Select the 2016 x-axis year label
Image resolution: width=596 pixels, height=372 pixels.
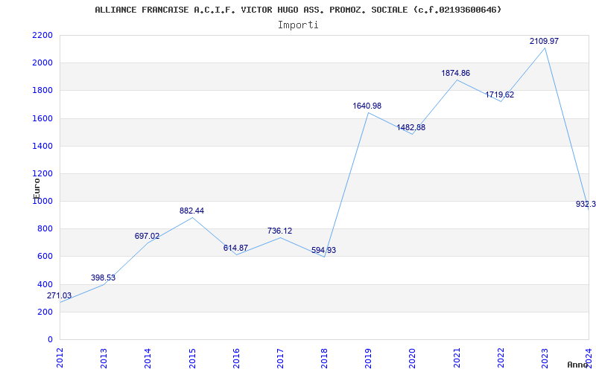point(236,358)
